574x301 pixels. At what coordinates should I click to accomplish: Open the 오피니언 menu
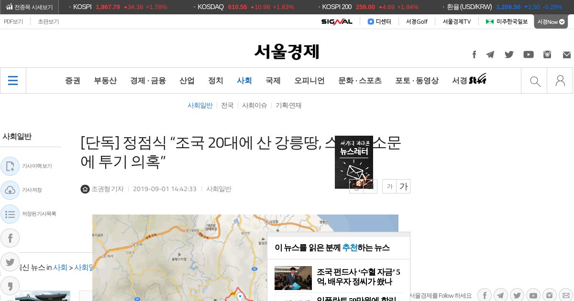click(x=309, y=81)
